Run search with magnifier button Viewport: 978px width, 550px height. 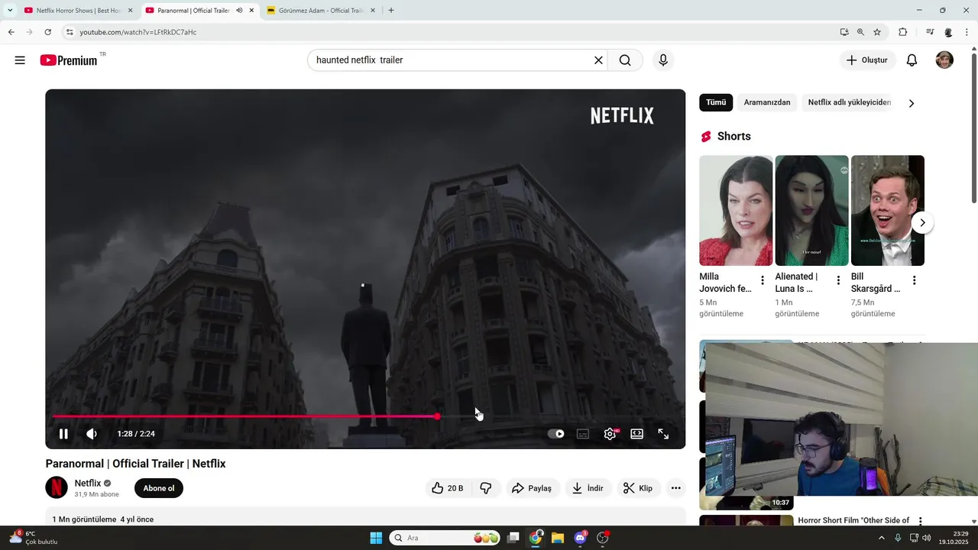[625, 60]
